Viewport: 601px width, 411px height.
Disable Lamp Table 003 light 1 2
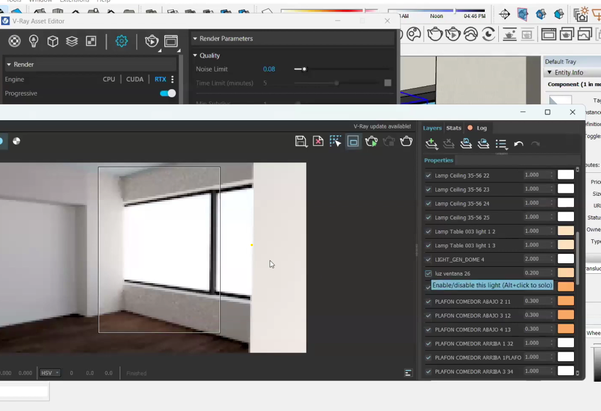click(428, 232)
